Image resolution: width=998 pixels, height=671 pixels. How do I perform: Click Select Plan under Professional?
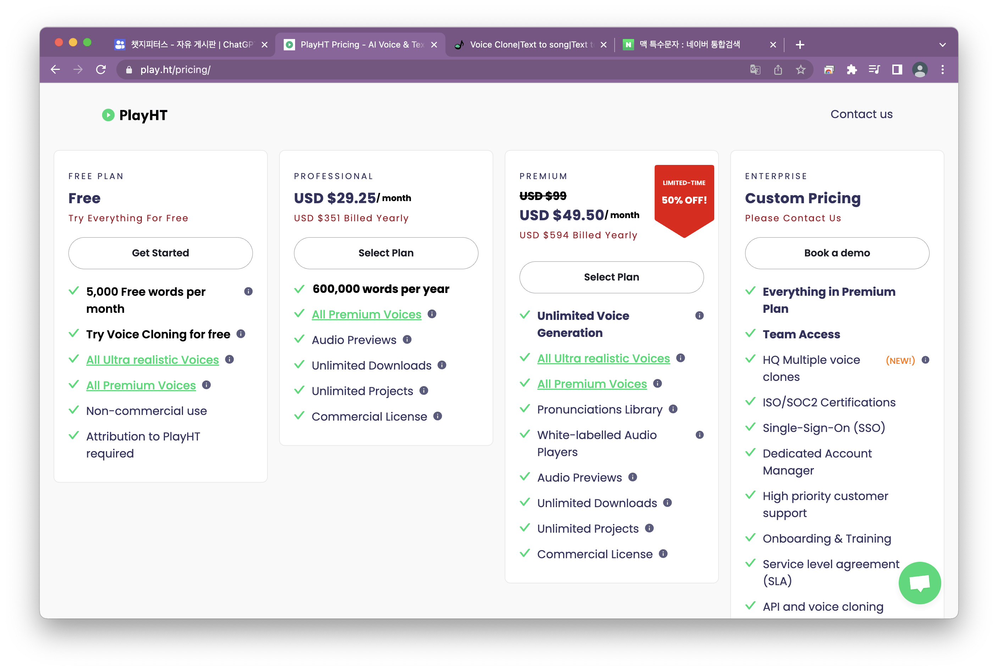tap(386, 253)
